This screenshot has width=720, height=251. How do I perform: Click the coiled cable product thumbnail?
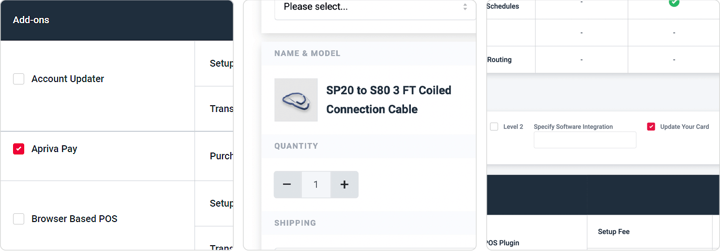[x=296, y=100]
